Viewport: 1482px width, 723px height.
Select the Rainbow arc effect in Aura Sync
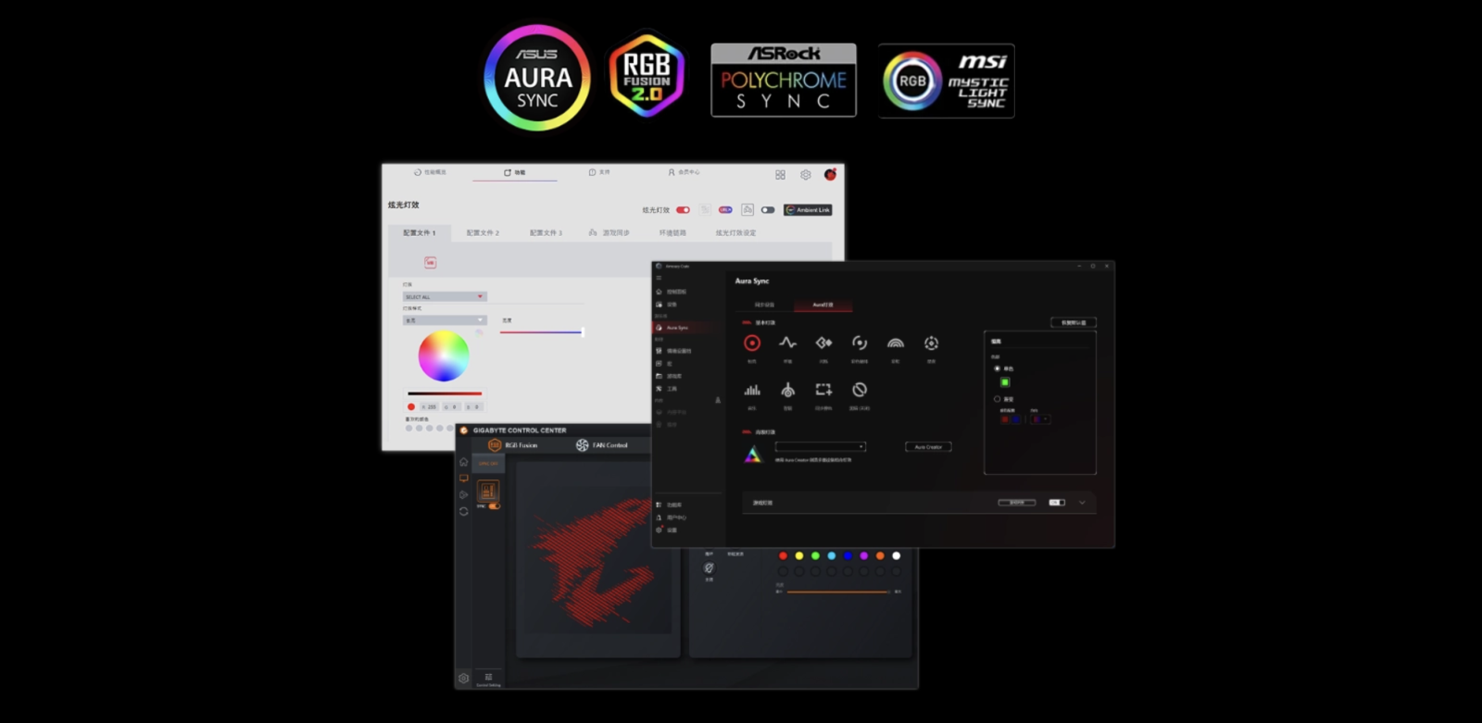coord(896,343)
